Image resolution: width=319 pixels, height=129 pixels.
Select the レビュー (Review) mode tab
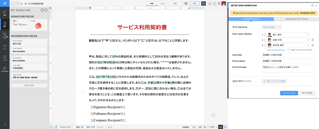coord(163,4)
